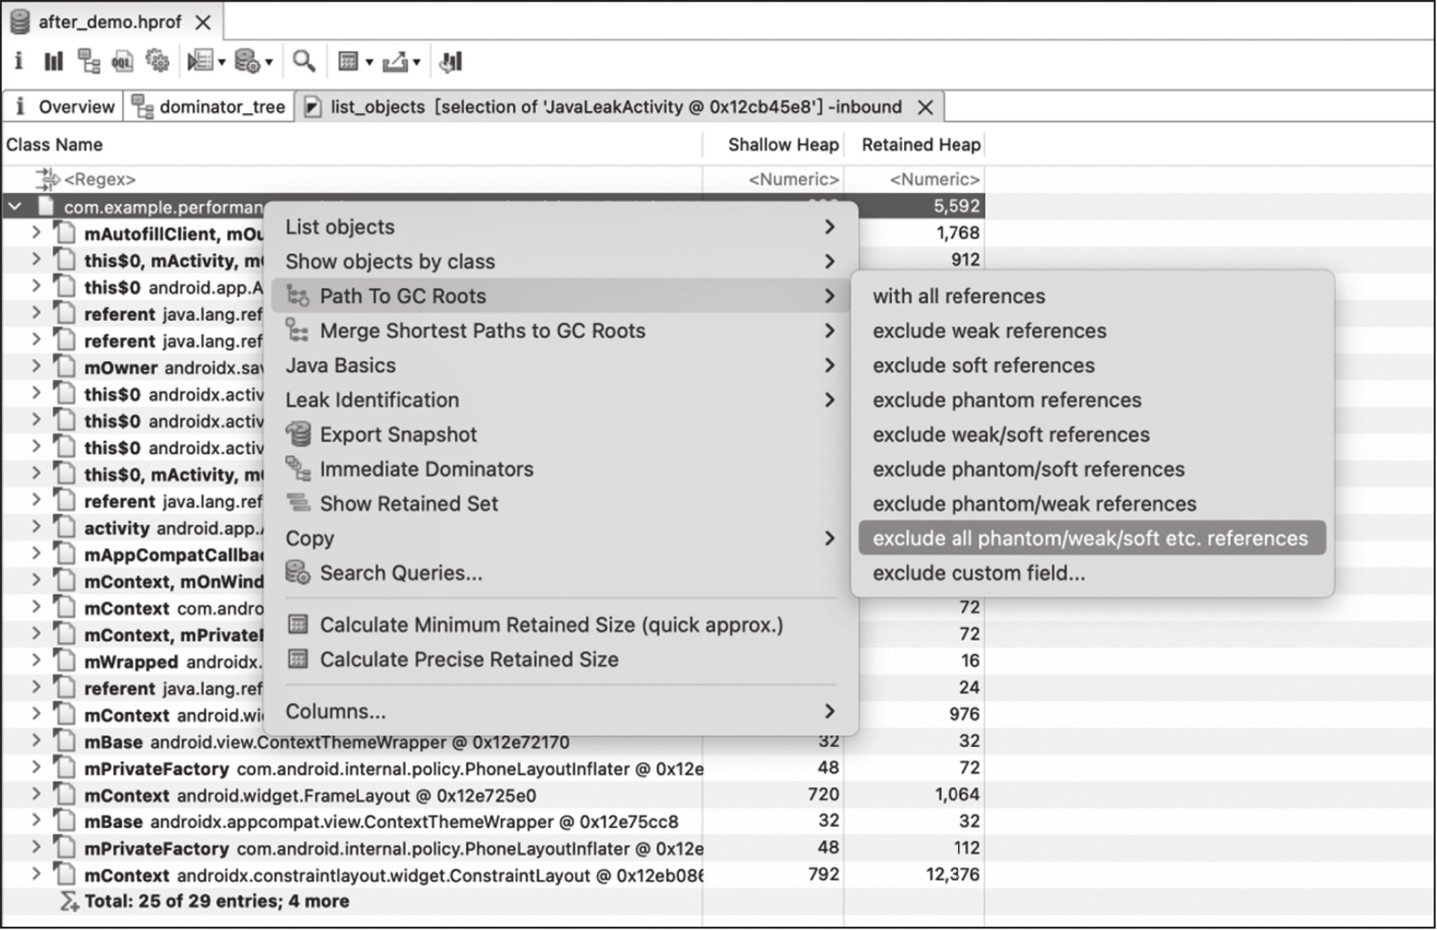Click the Export Snapshot icon
Screen dimensions: 1437x930
[298, 434]
